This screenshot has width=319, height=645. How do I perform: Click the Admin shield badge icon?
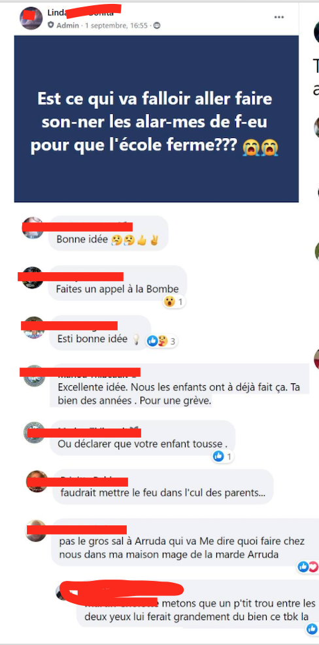(50, 25)
